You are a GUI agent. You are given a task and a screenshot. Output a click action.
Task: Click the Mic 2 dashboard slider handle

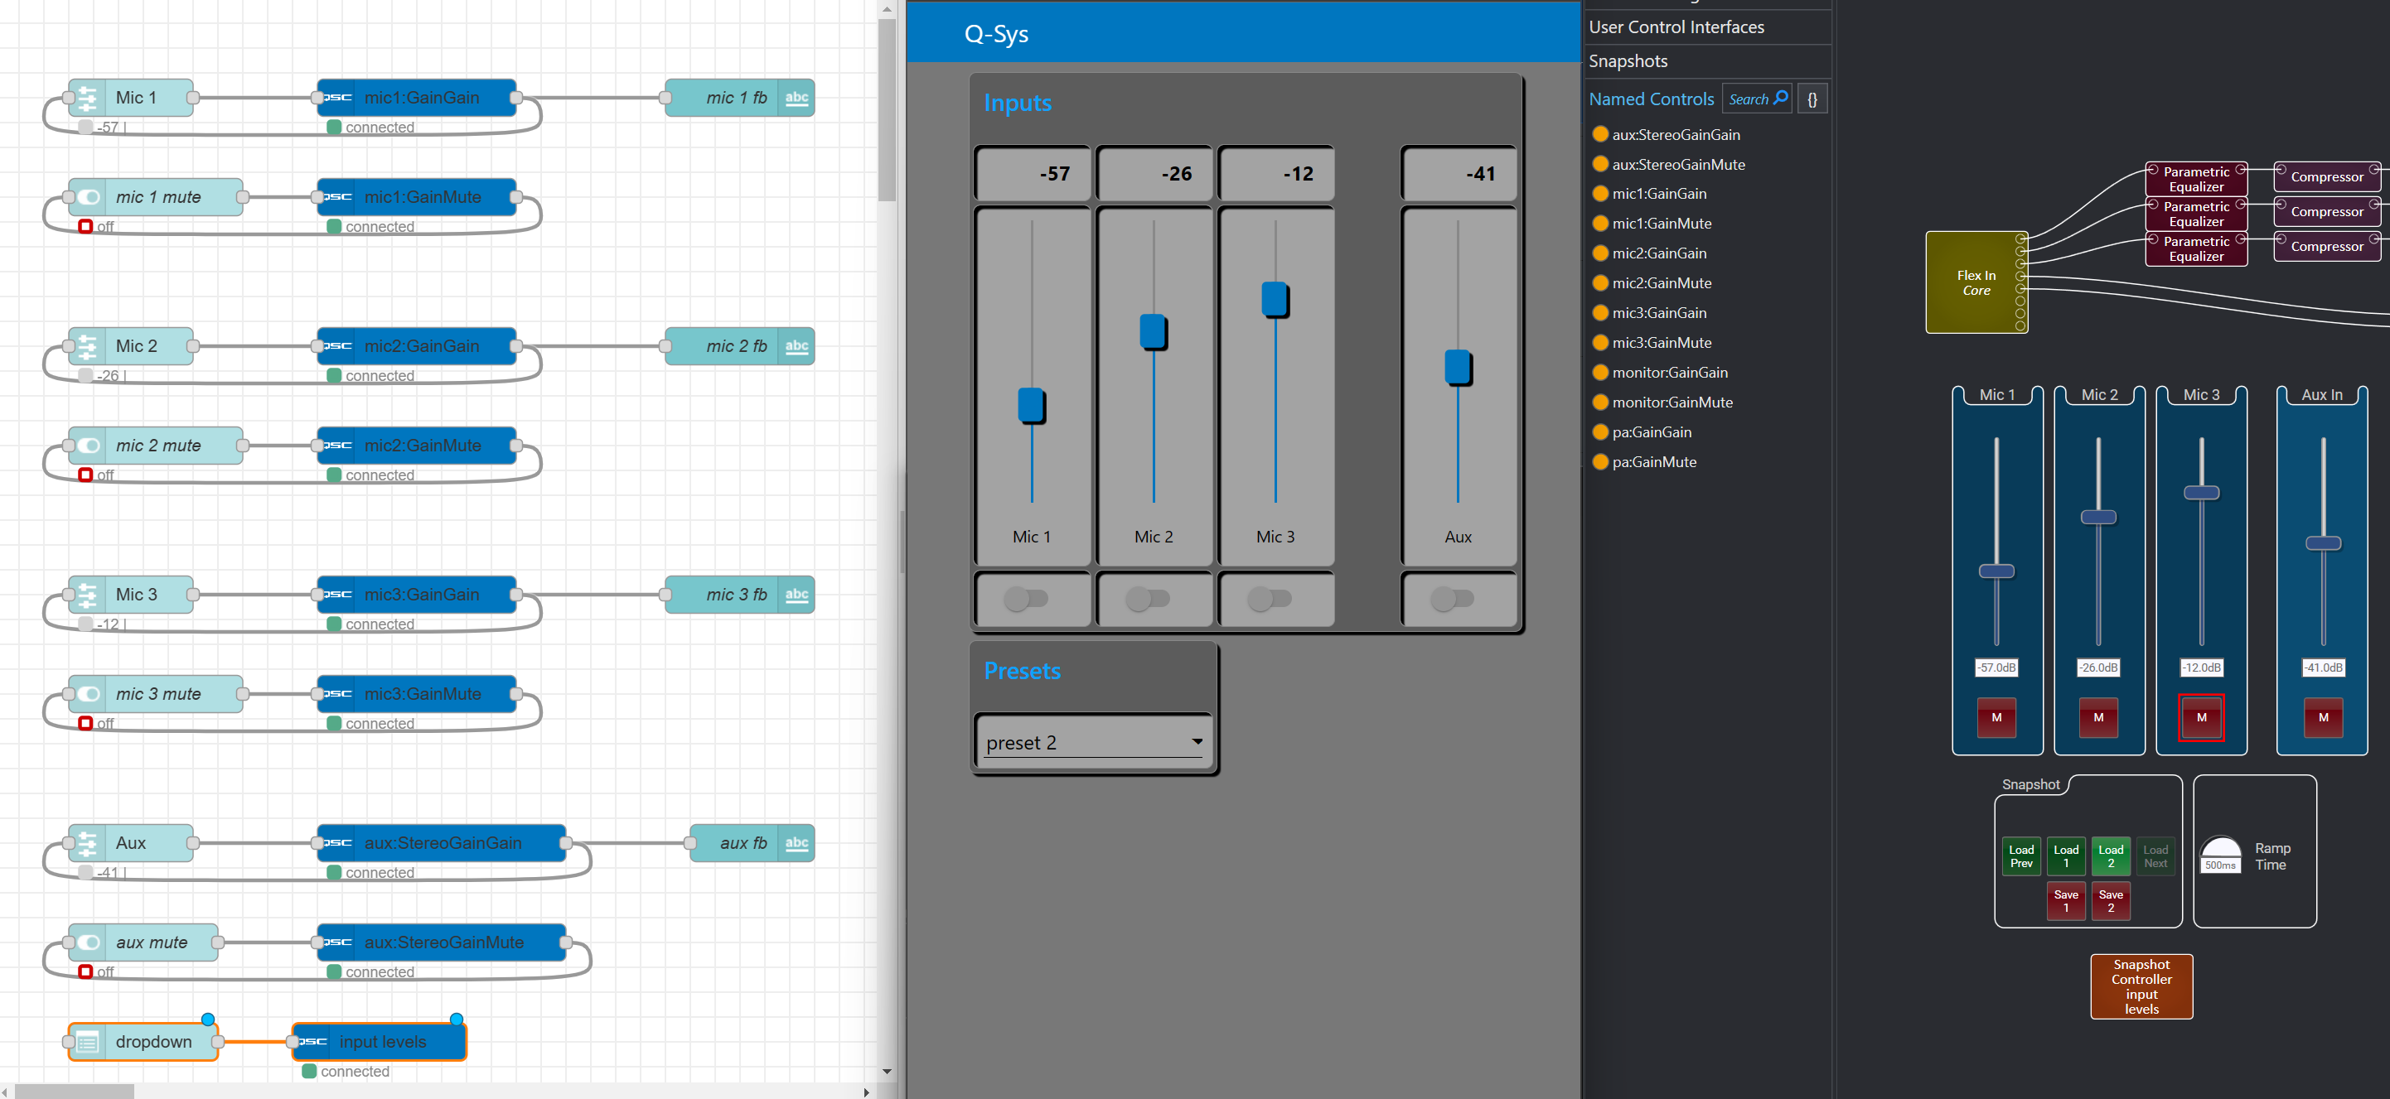click(x=1152, y=331)
